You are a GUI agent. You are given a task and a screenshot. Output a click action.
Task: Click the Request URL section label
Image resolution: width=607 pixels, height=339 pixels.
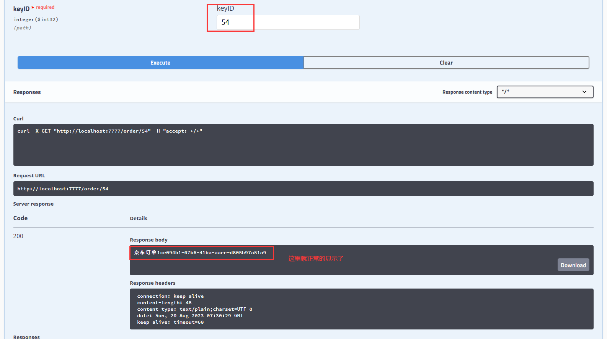[x=29, y=175]
